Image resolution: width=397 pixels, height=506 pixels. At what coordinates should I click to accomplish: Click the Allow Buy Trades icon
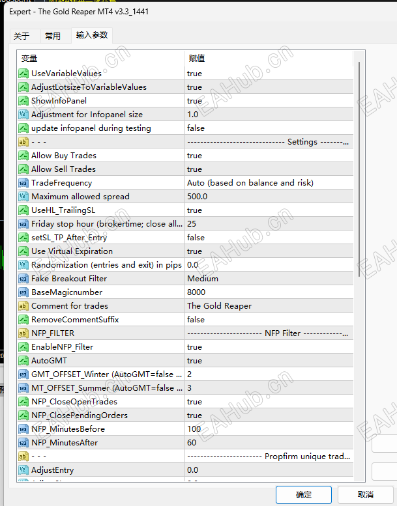[x=23, y=156]
